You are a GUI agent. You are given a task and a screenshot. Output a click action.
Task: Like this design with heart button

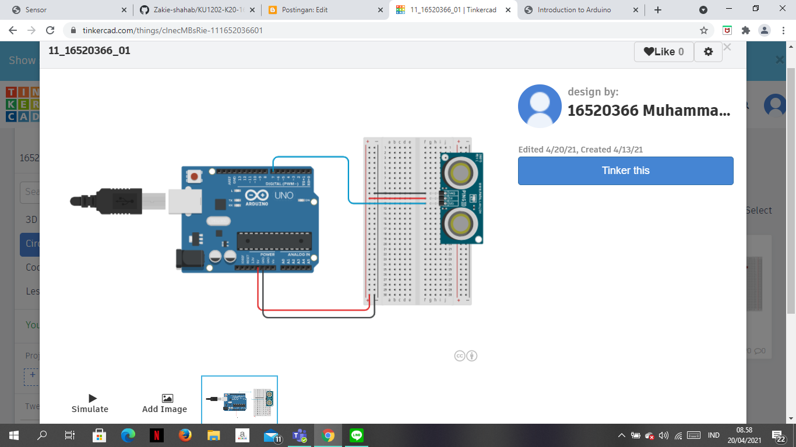pyautogui.click(x=664, y=52)
